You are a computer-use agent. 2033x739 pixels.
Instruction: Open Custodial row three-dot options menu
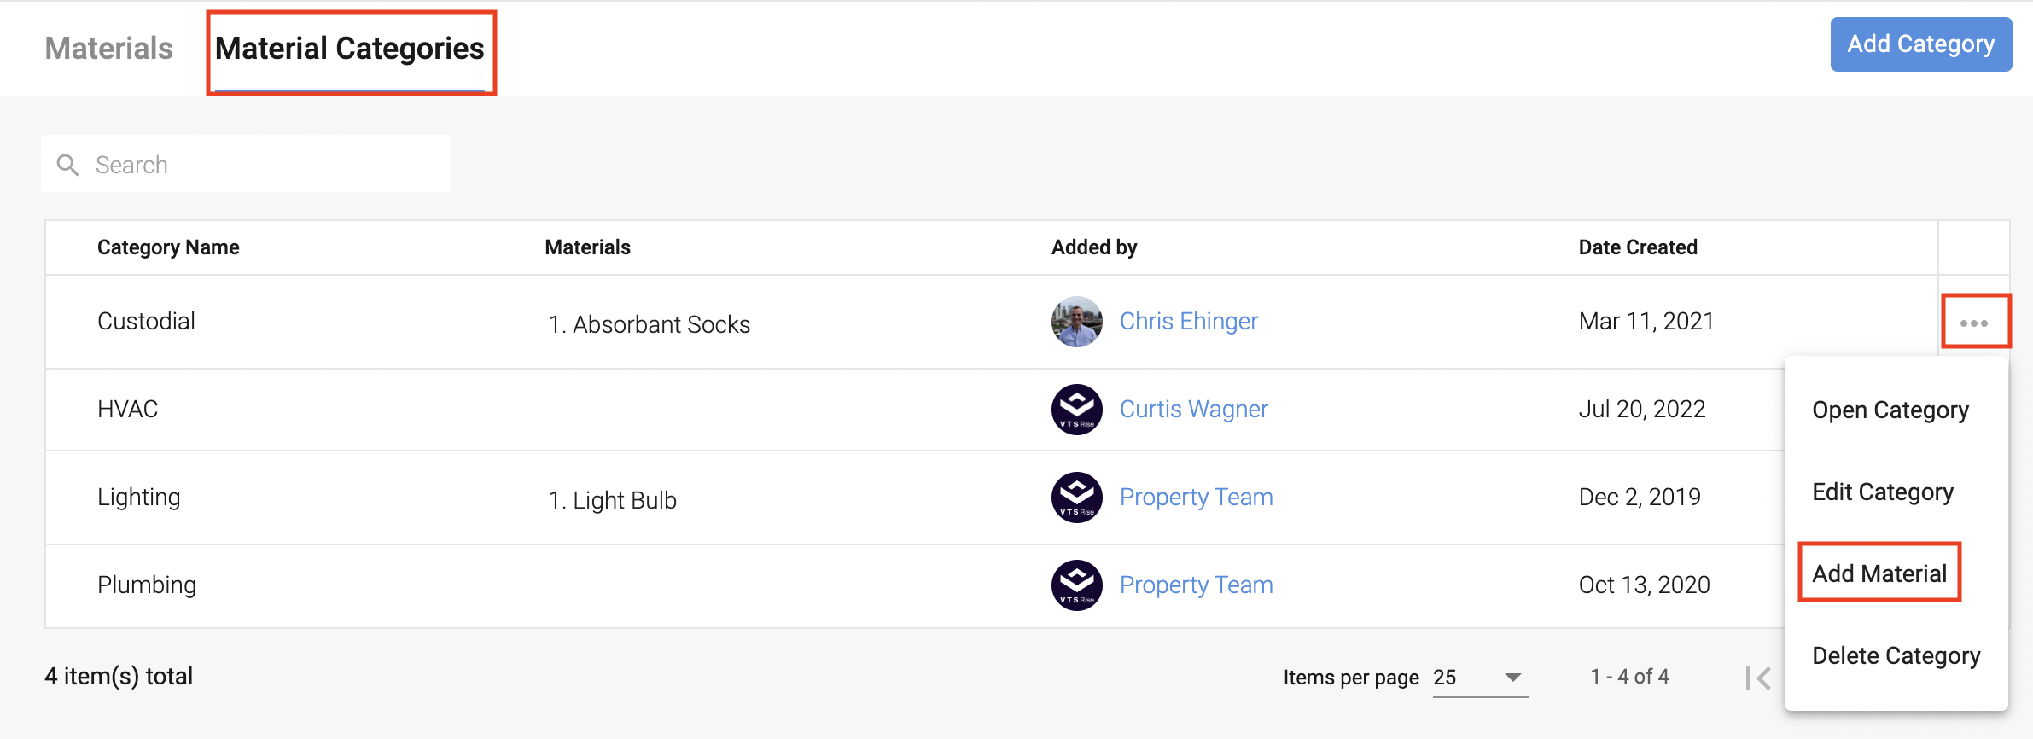tap(1974, 323)
